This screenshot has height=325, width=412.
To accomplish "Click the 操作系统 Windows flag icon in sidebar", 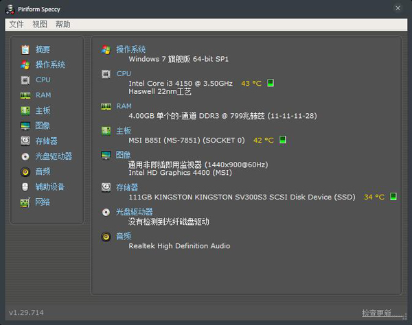I will click(25, 64).
